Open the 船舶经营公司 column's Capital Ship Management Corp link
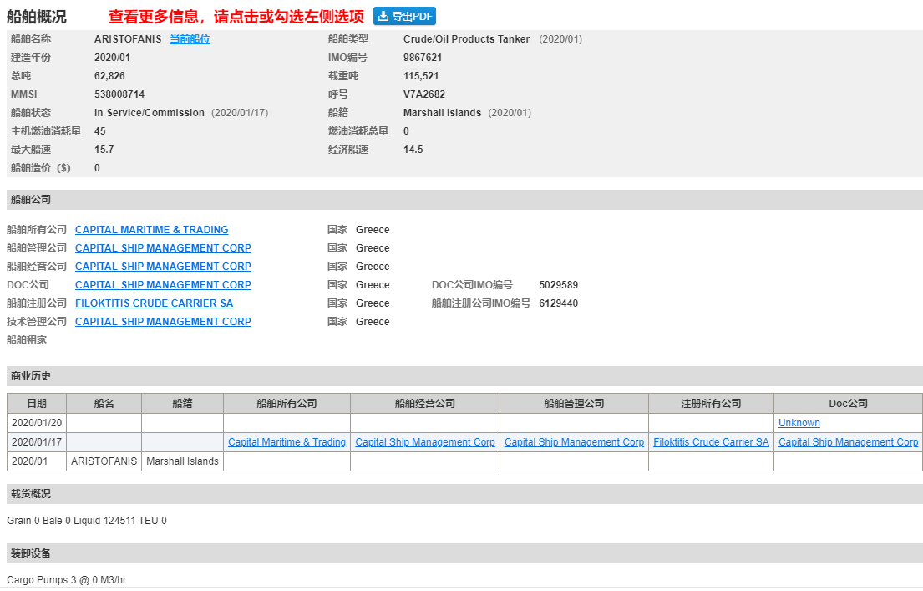Image resolution: width=923 pixels, height=591 pixels. [x=425, y=442]
